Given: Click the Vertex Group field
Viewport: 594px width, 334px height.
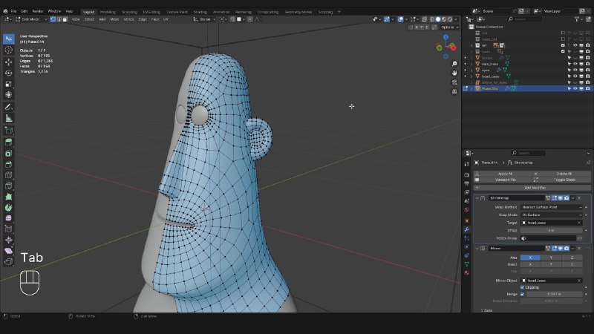Looking at the screenshot, I should pos(548,238).
